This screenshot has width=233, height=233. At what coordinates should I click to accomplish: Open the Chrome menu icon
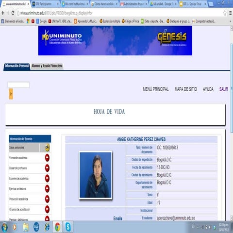pyautogui.click(x=231, y=13)
